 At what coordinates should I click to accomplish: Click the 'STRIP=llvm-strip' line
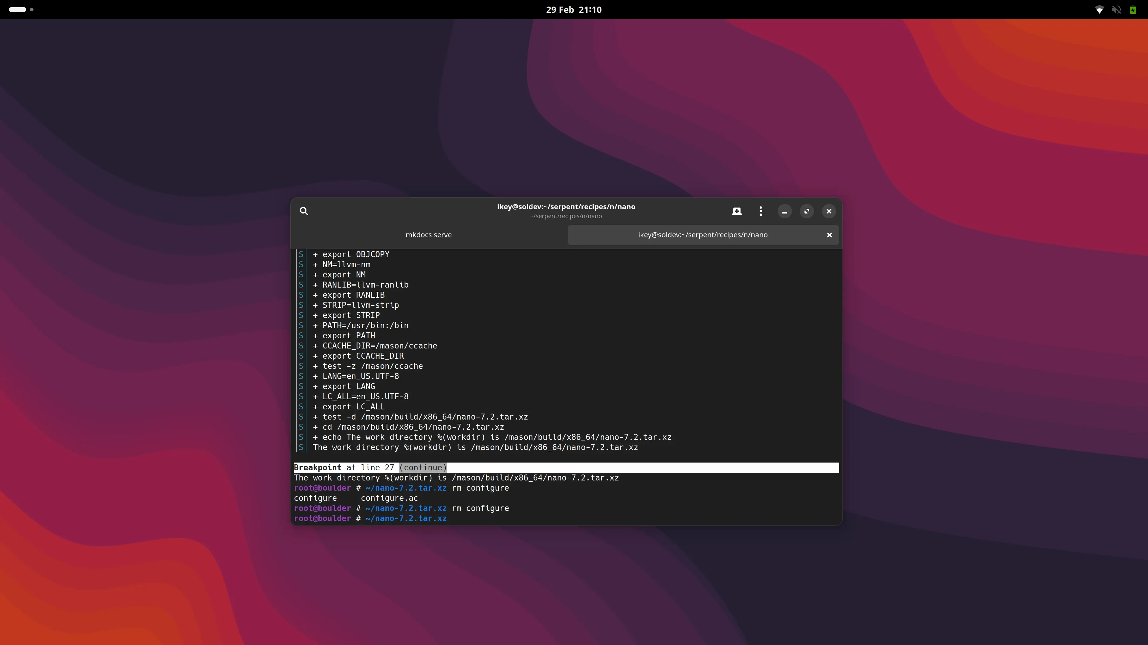(x=356, y=305)
